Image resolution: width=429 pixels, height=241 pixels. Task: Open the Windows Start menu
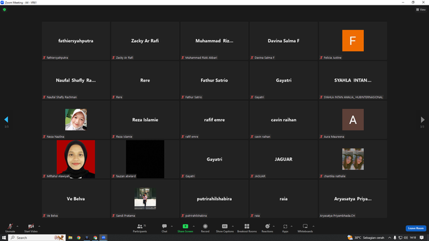pyautogui.click(x=4, y=238)
